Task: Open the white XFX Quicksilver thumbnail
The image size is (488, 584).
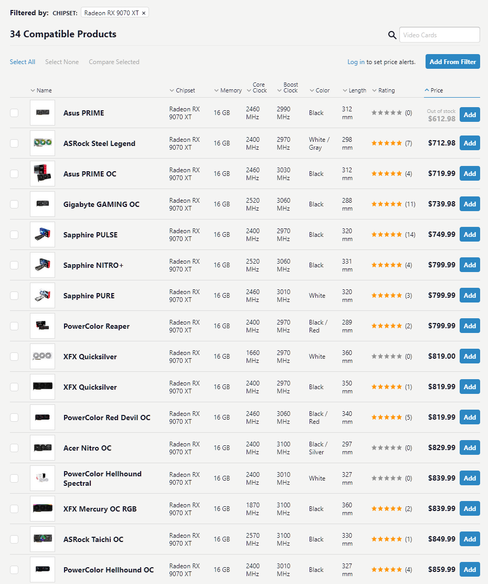Action: 43,357
